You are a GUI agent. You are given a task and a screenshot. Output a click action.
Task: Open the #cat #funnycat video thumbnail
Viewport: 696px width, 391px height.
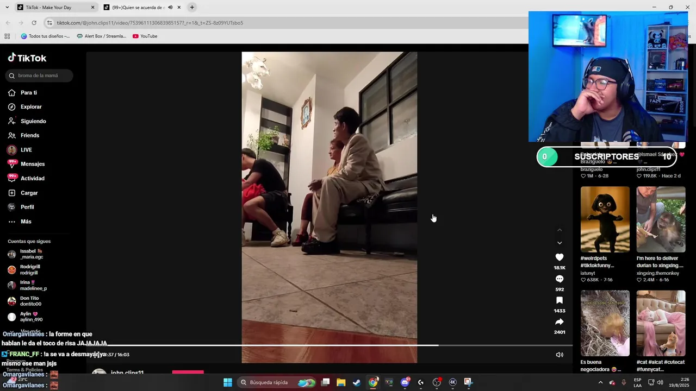pos(661,323)
